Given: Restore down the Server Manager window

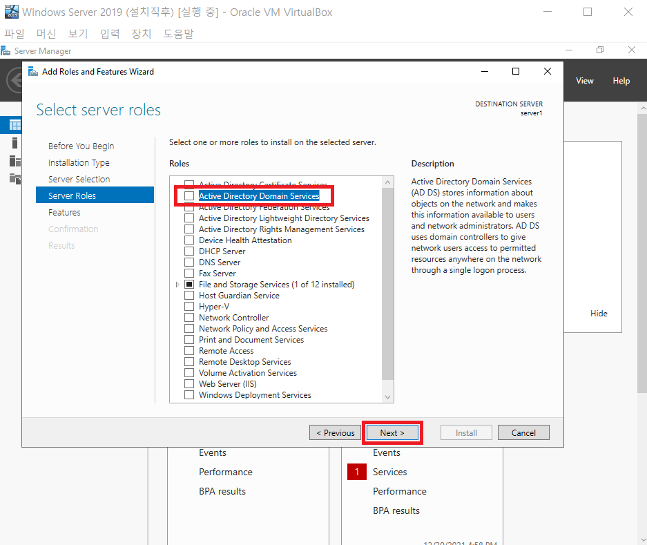Looking at the screenshot, I should click(x=600, y=50).
